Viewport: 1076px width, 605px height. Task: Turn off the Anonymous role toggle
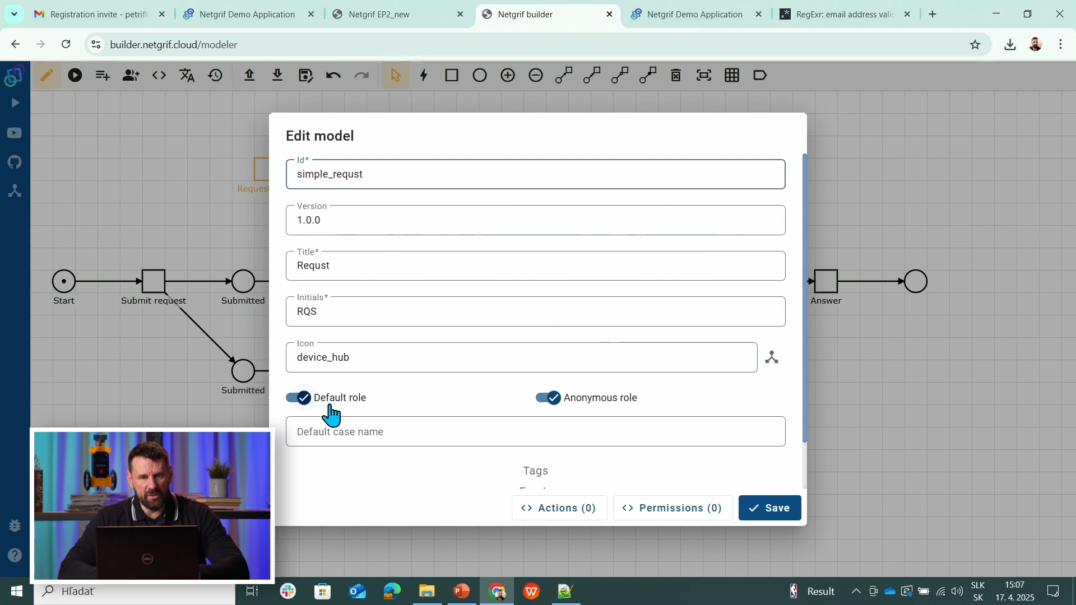[x=548, y=398]
